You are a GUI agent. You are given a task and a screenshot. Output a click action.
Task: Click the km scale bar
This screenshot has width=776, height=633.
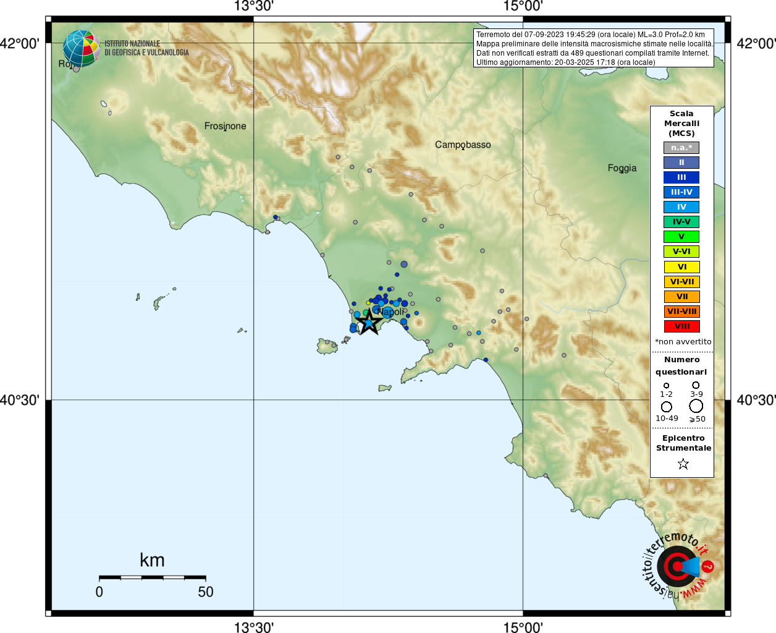[x=153, y=577]
